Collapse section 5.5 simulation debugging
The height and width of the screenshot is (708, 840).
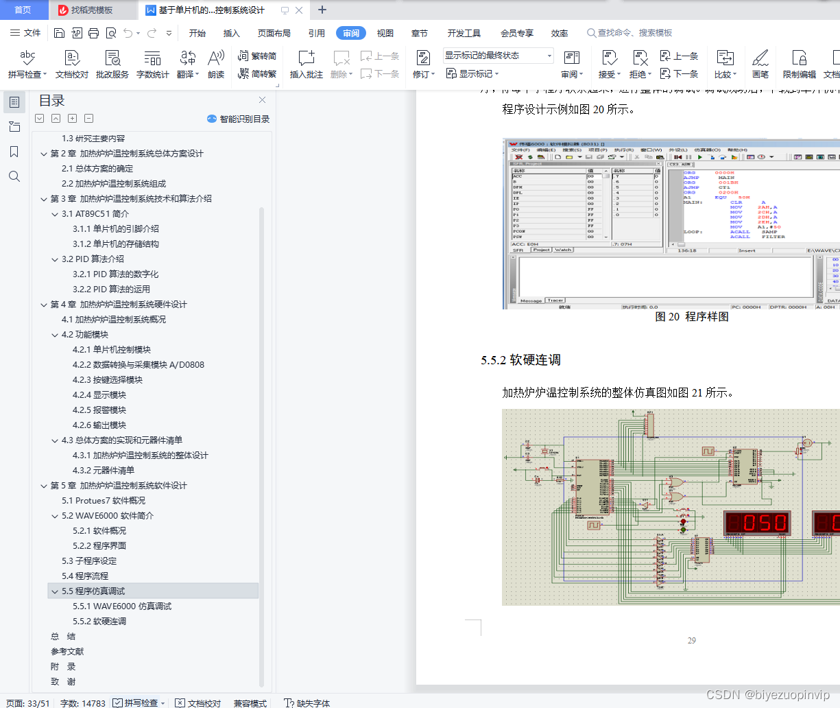pyautogui.click(x=55, y=591)
